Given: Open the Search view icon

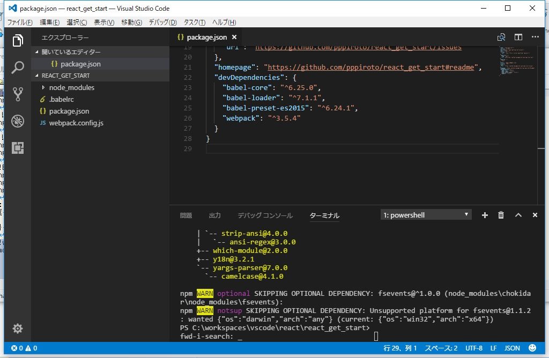Looking at the screenshot, I should (18, 68).
